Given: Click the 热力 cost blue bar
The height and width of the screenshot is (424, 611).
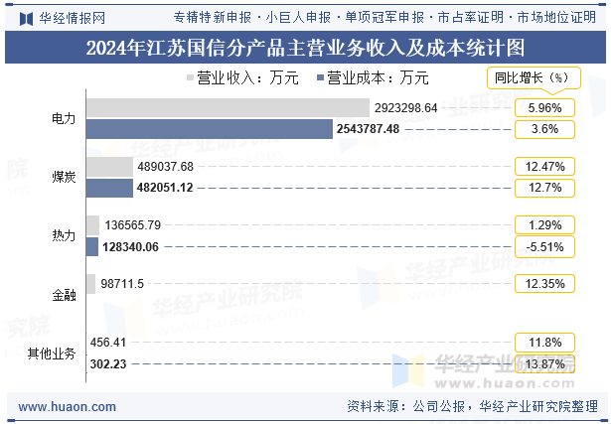Looking at the screenshot, I should pyautogui.click(x=92, y=246).
